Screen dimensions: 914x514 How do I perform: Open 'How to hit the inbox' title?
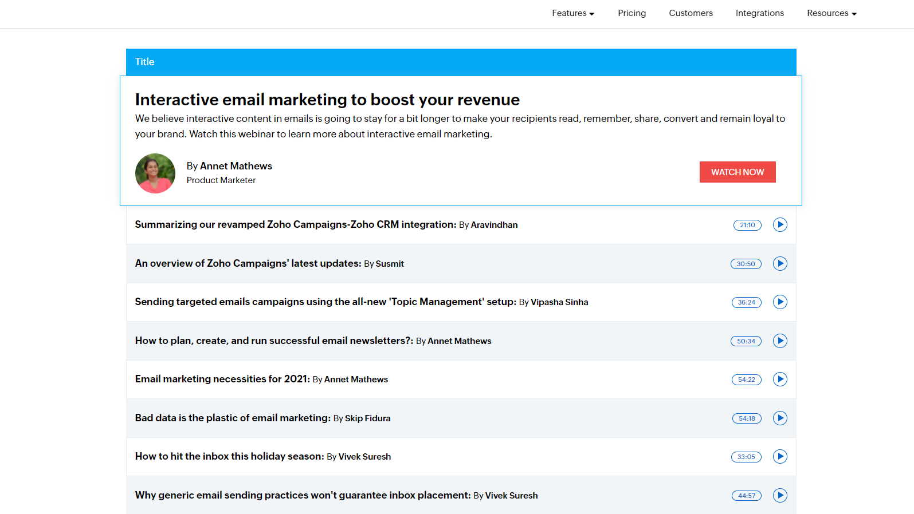pos(229,456)
